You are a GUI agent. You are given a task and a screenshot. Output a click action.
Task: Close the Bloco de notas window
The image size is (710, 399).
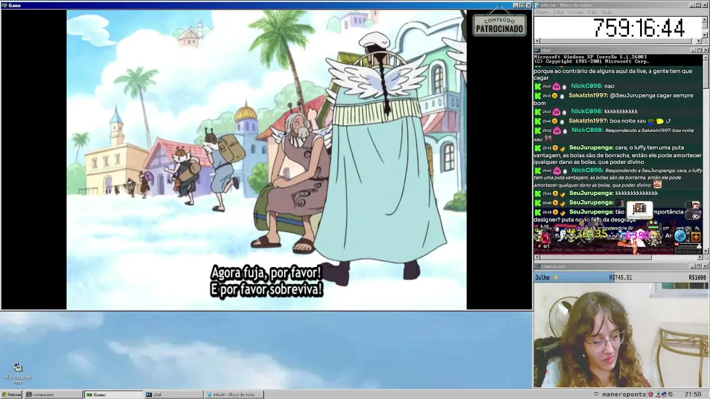(x=706, y=5)
